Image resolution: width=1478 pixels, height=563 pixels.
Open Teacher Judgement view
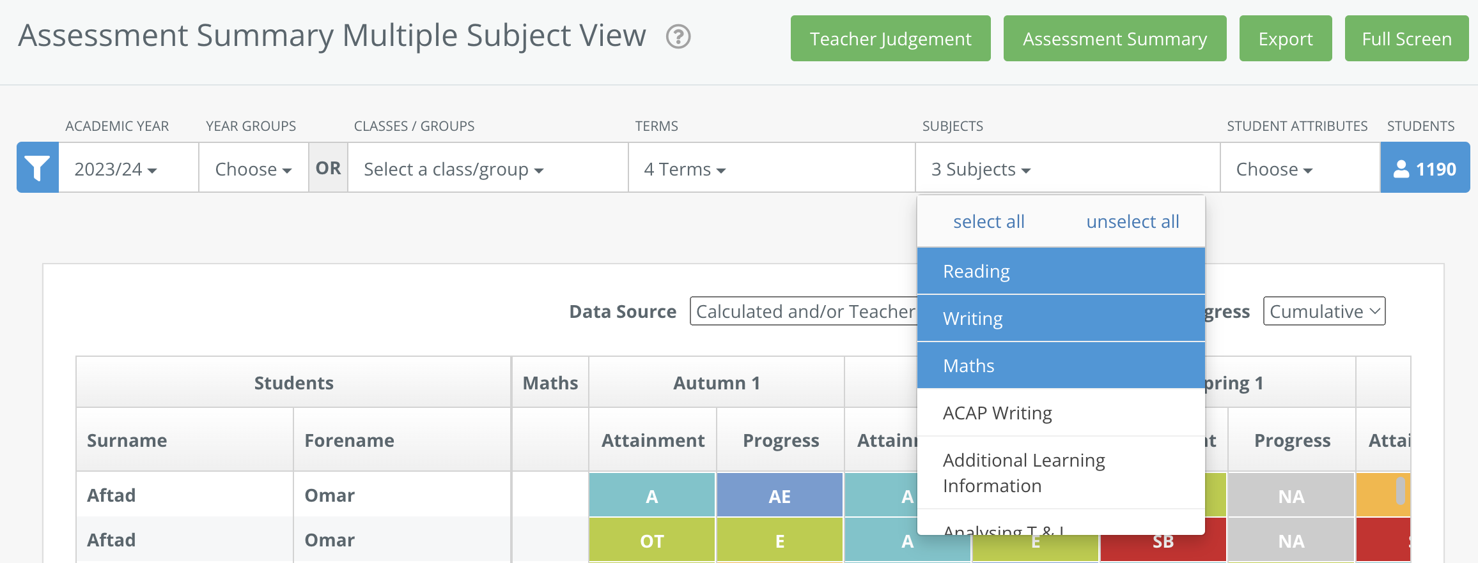point(891,38)
